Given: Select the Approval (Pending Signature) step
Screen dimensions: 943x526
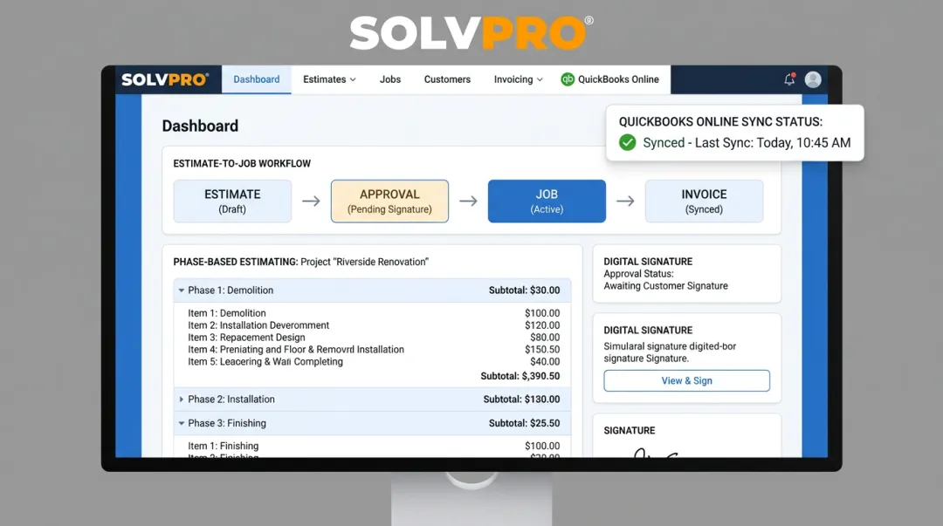Looking at the screenshot, I should (x=389, y=201).
